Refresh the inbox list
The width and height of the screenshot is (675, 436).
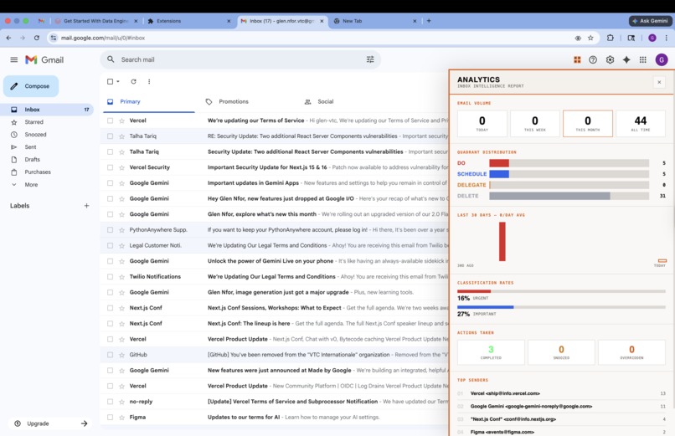(133, 81)
